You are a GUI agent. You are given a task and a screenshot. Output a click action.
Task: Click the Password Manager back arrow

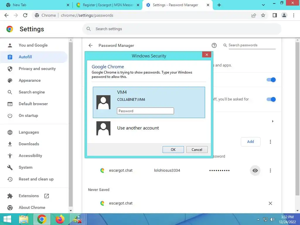pos(91,45)
